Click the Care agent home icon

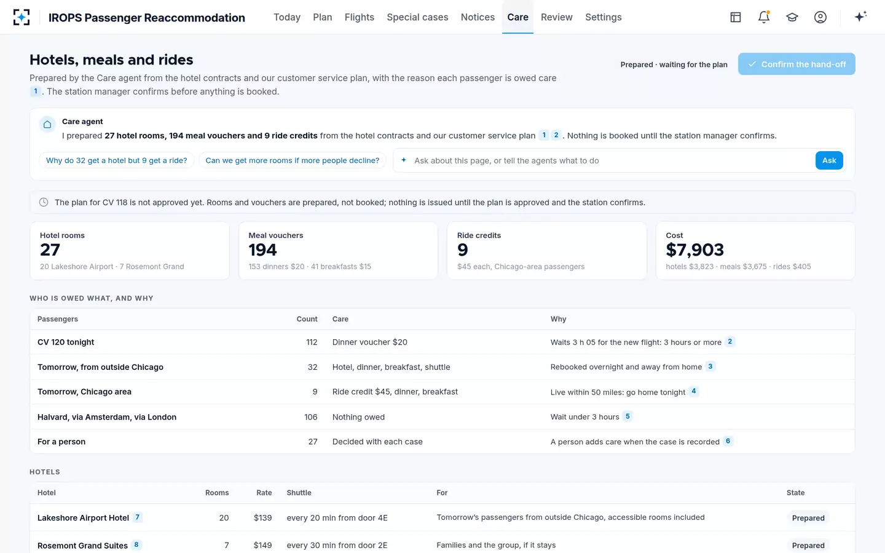(47, 125)
